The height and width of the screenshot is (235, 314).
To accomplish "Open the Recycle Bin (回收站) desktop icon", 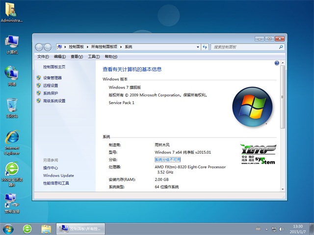I will click(x=12, y=108).
